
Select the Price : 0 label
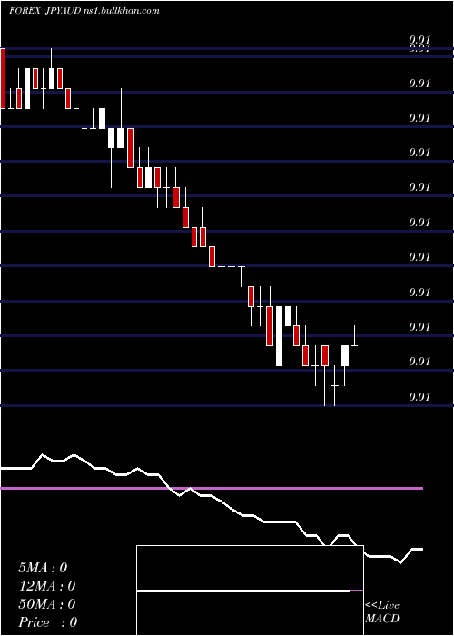click(48, 622)
